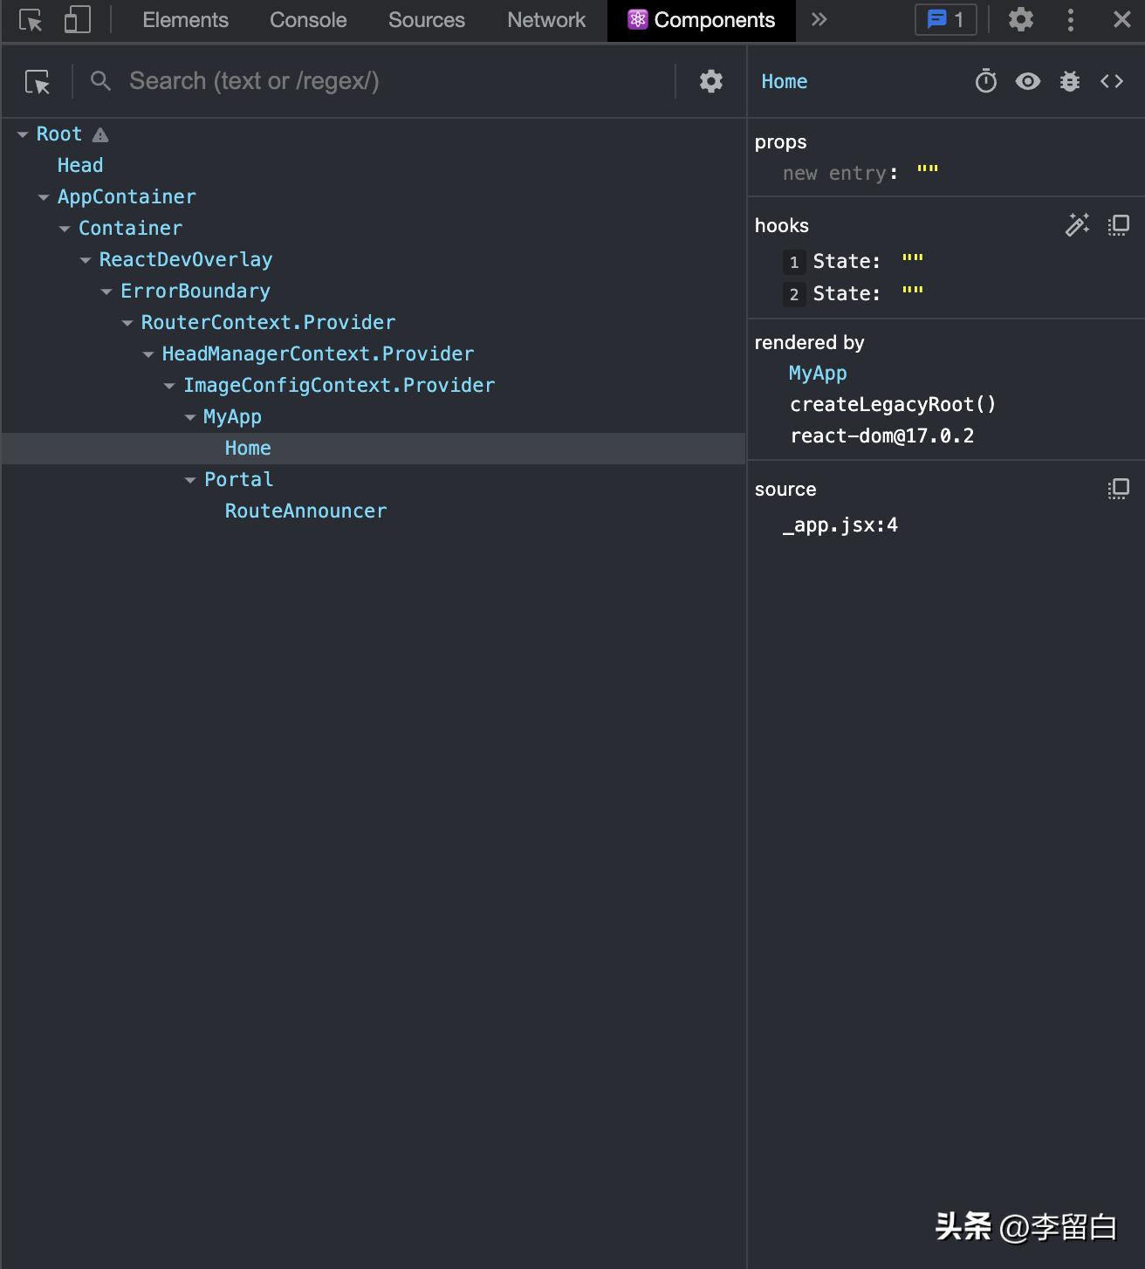Toggle the device toolbar icon
The width and height of the screenshot is (1145, 1269).
pyautogui.click(x=77, y=20)
